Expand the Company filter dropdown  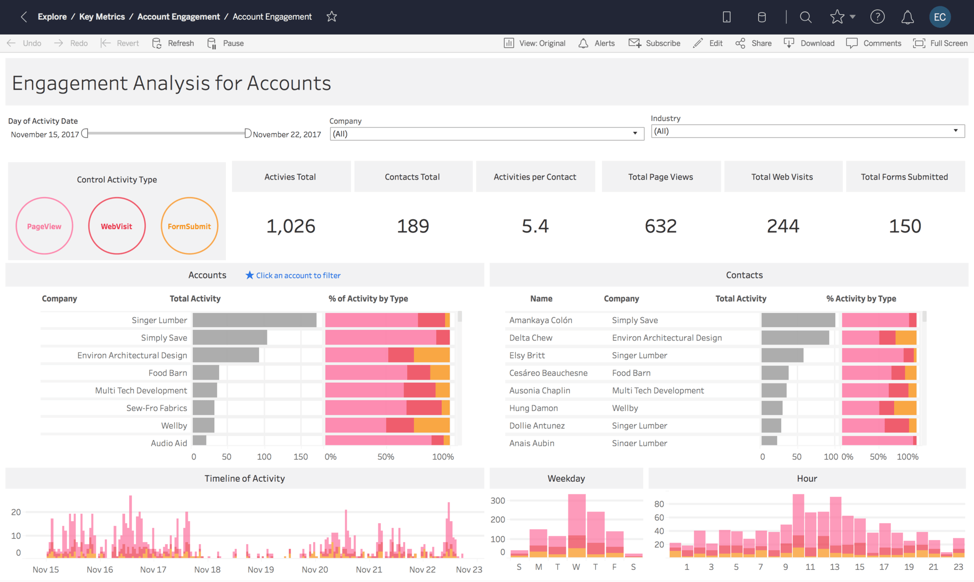(635, 133)
